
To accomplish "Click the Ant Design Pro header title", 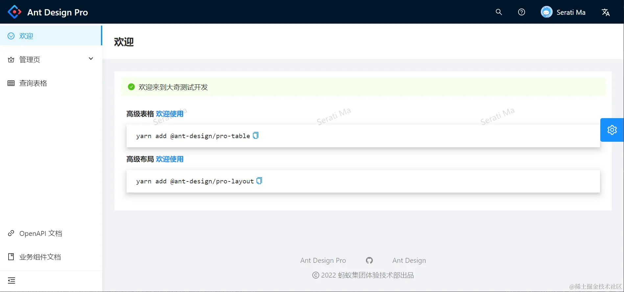I will (58, 12).
